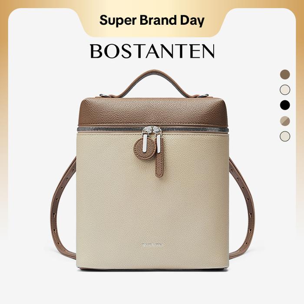Click the left silver handle ring
The height and width of the screenshot is (304, 304).
coord(105,96)
